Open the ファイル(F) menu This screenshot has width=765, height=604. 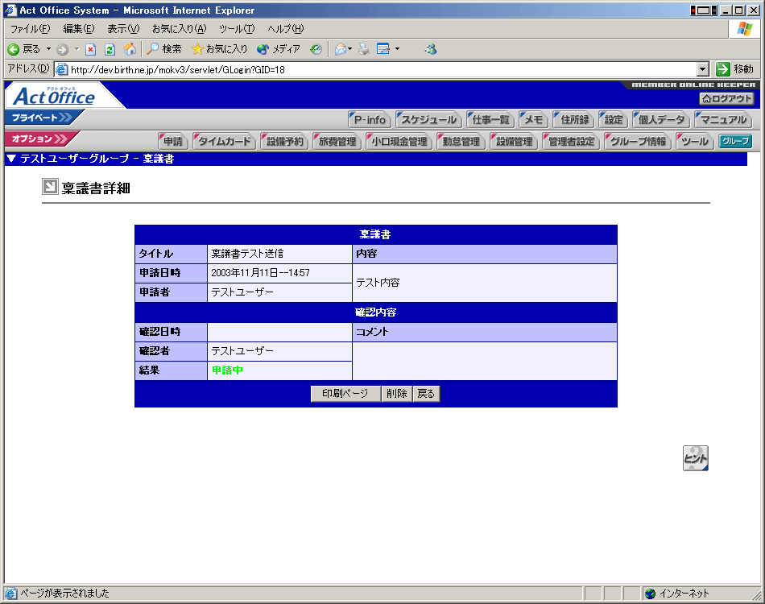coord(30,29)
